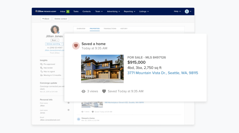Screen dimensions: 239x133
Task: Go Back to previous page
Action: click(46, 19)
